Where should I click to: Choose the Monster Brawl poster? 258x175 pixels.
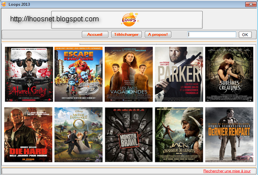click(x=129, y=135)
